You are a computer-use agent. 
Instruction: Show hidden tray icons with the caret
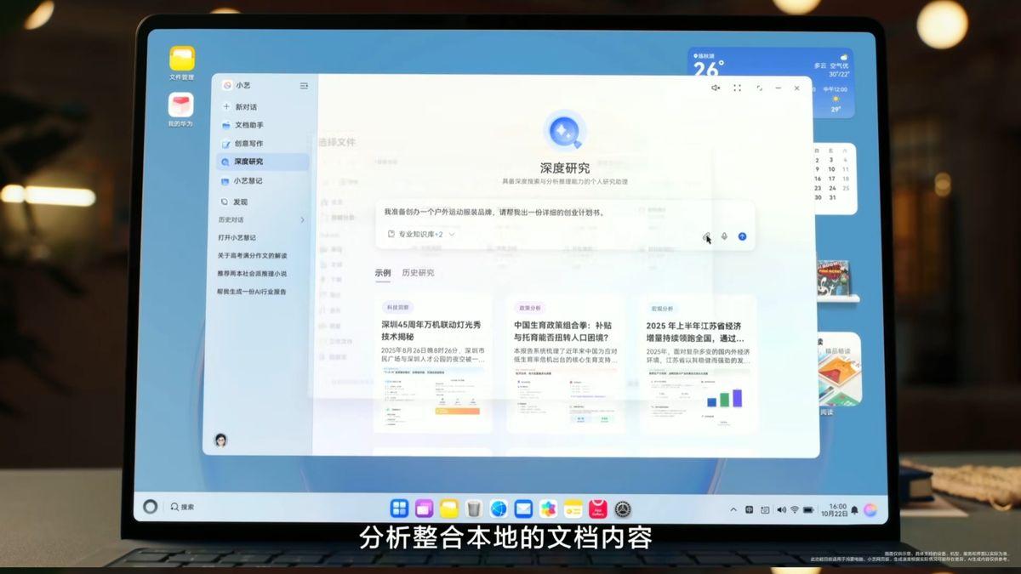(733, 510)
